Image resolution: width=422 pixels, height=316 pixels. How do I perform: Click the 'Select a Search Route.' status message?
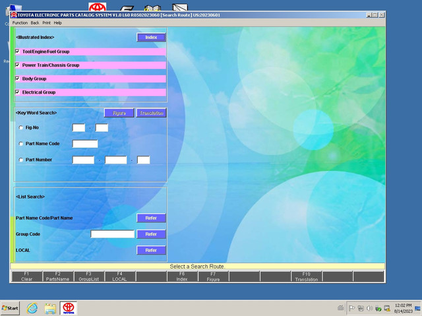[197, 267]
